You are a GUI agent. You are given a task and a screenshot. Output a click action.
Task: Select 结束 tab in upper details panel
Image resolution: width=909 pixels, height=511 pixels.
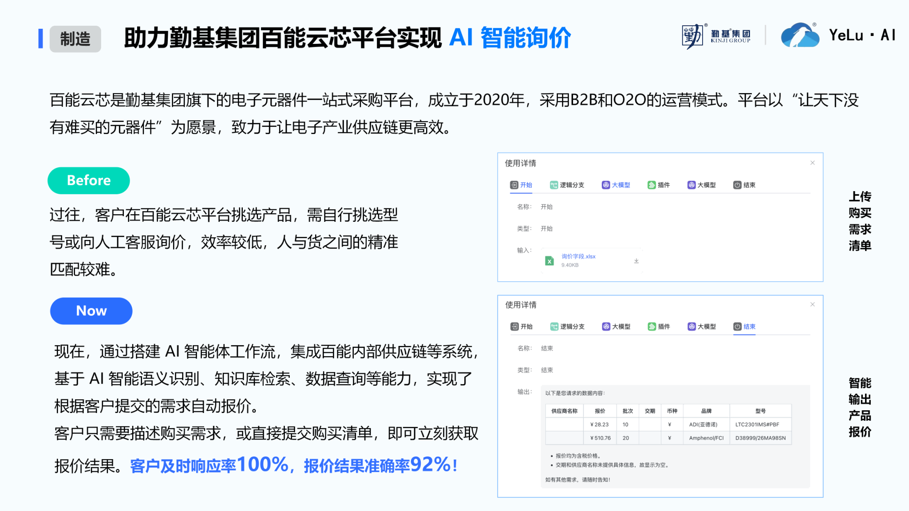tap(744, 185)
